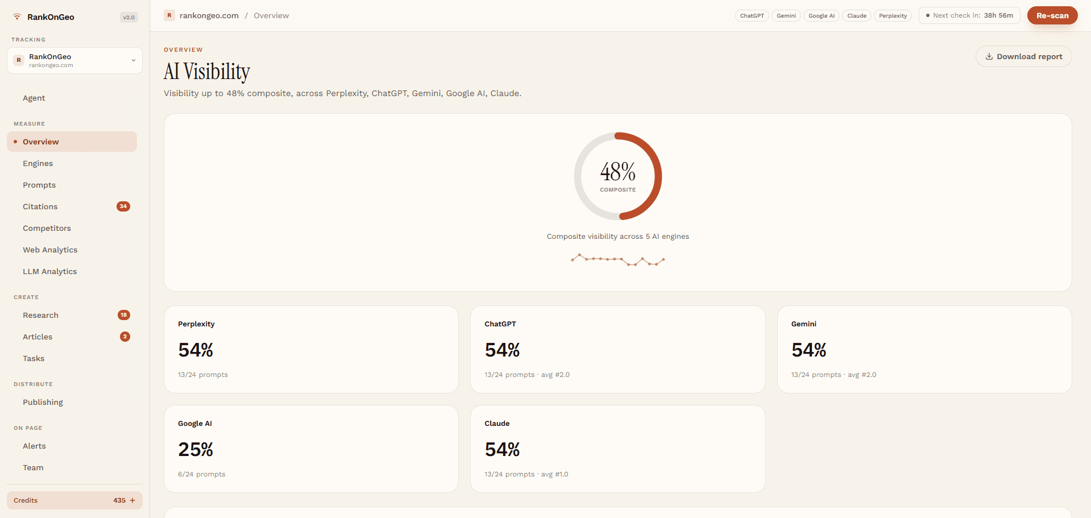This screenshot has height=518, width=1091.
Task: Open Citations in the sidebar
Action: [x=72, y=206]
